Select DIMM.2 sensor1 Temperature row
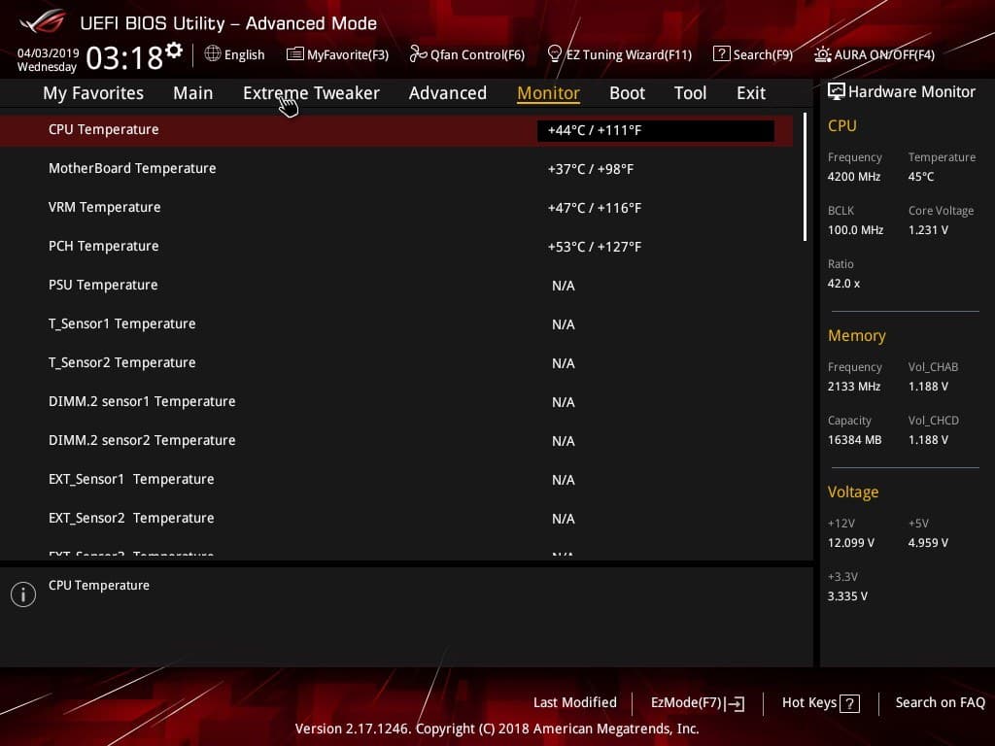 [x=396, y=401]
